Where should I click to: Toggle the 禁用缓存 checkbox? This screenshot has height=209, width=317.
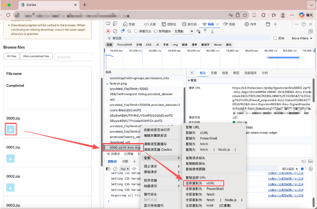[156, 31]
